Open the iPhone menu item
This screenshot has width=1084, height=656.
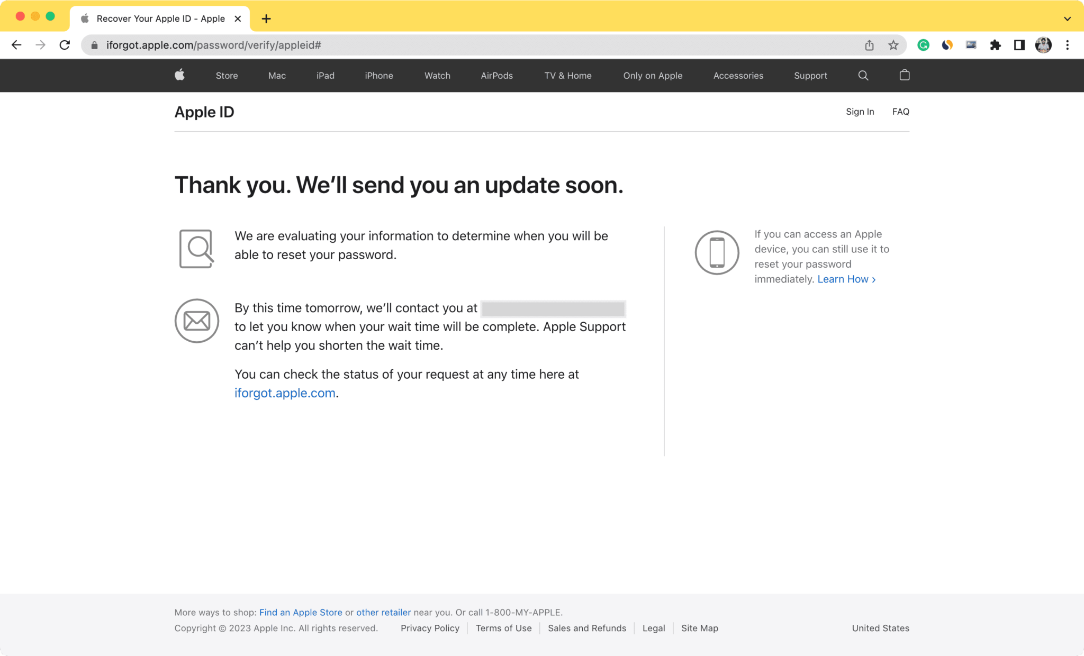click(378, 76)
